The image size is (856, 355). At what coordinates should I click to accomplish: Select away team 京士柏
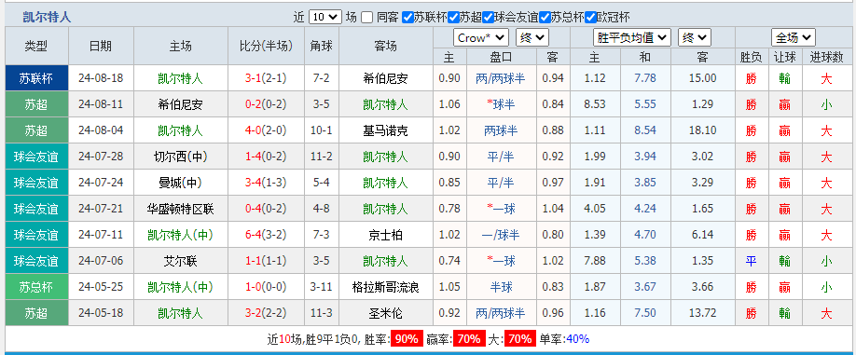(385, 235)
